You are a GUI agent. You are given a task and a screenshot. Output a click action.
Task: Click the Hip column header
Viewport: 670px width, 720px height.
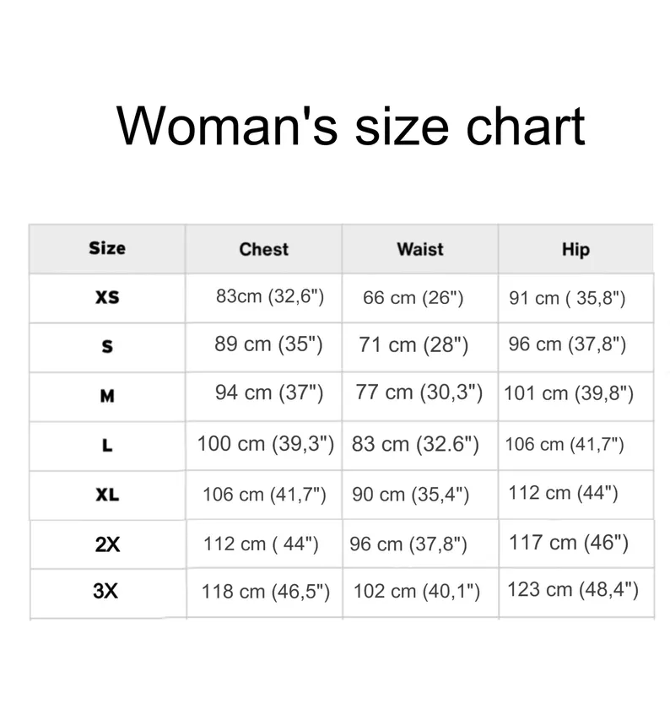575,249
